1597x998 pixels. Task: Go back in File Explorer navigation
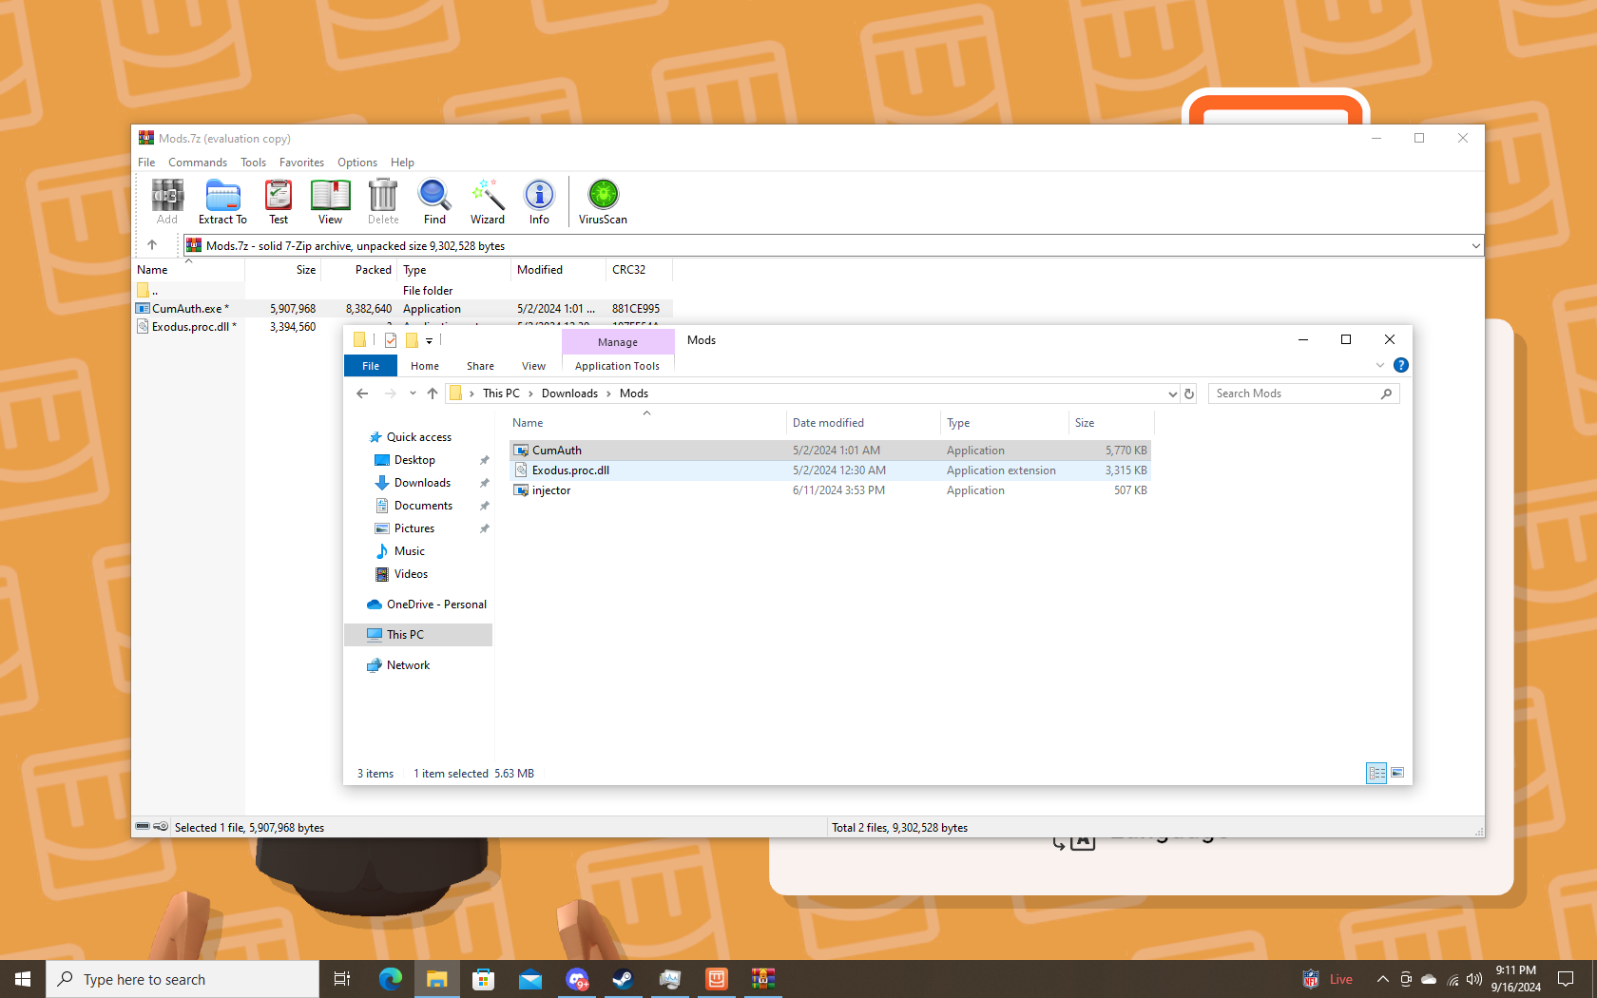tap(362, 393)
